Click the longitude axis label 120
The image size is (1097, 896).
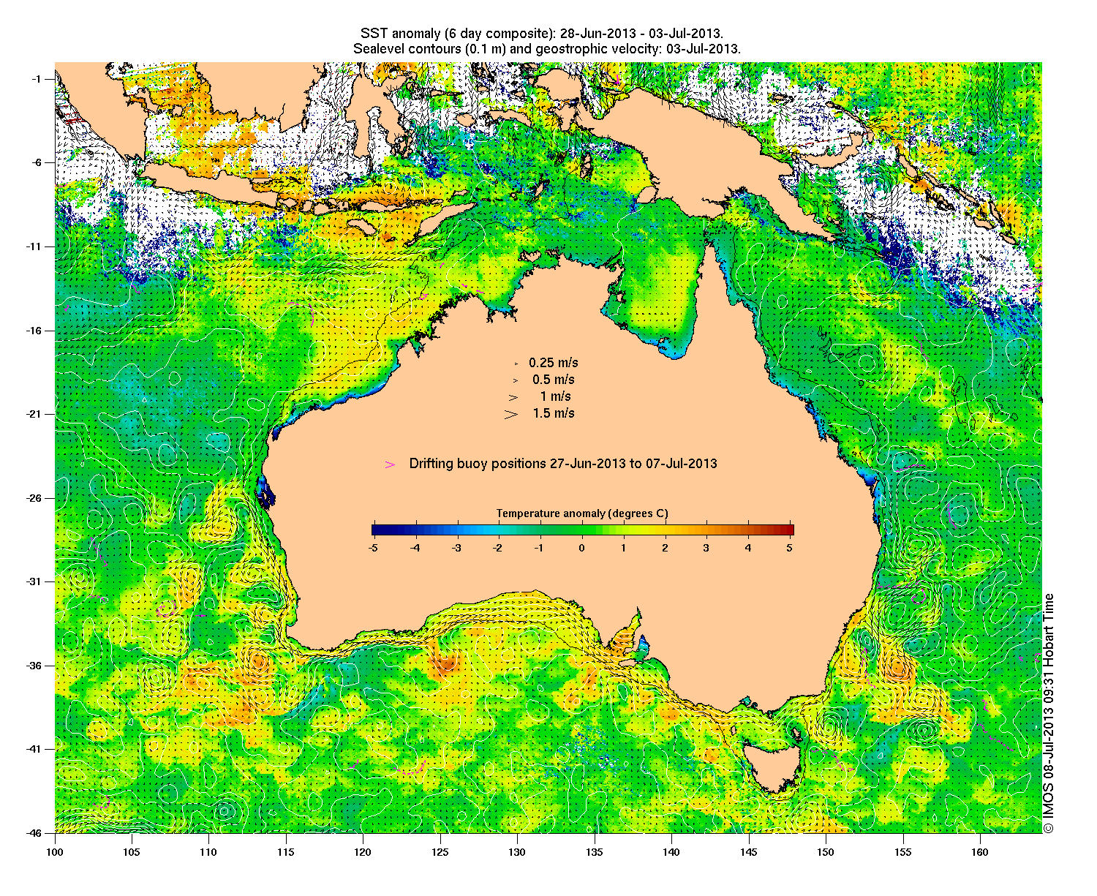[363, 852]
